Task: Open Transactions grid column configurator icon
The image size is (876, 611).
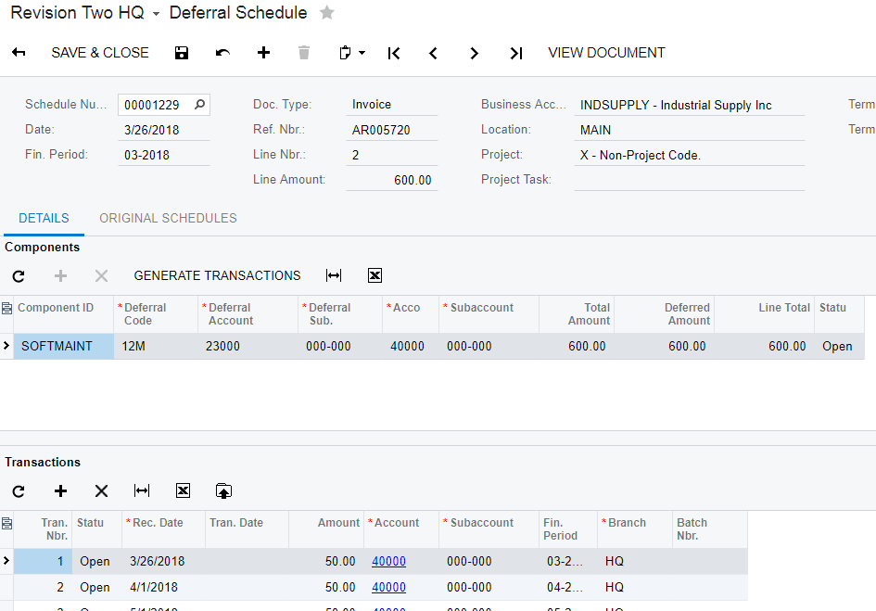Action: pyautogui.click(x=6, y=523)
